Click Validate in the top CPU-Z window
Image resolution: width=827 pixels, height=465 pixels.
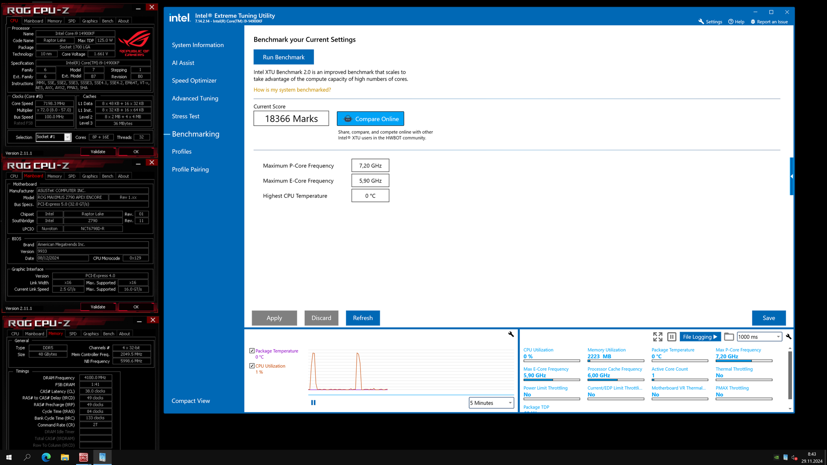click(x=98, y=152)
